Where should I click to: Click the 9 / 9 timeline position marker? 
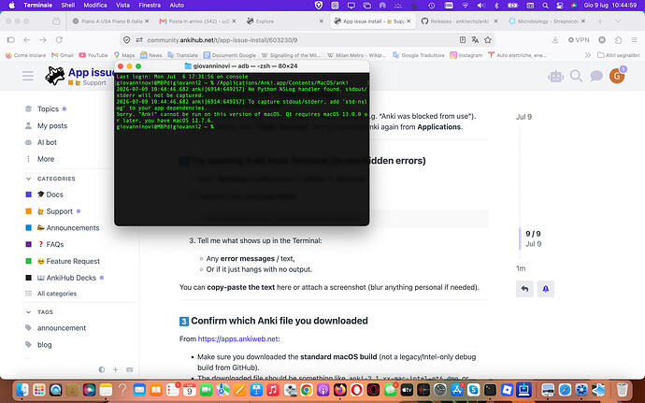[533, 234]
